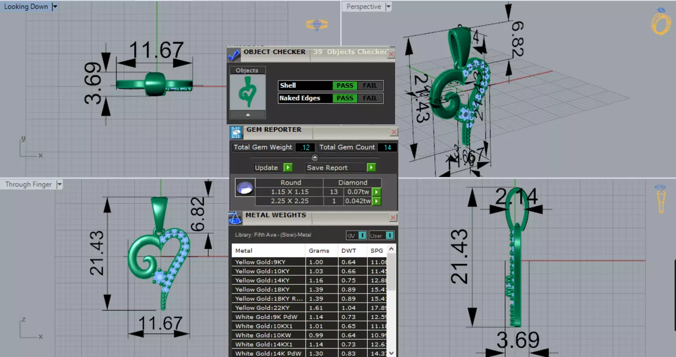Click the ring-side icon in bottom-right viewport
Image resolution: width=676 pixels, height=357 pixels.
coord(660,199)
